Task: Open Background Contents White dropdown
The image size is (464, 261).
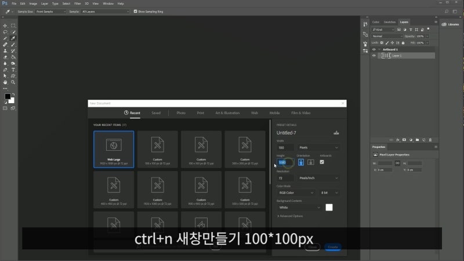Action: (x=299, y=208)
